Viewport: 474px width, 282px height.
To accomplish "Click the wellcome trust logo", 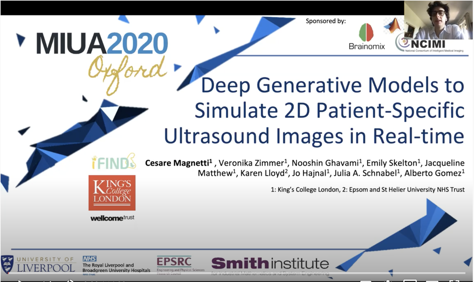I will (112, 218).
